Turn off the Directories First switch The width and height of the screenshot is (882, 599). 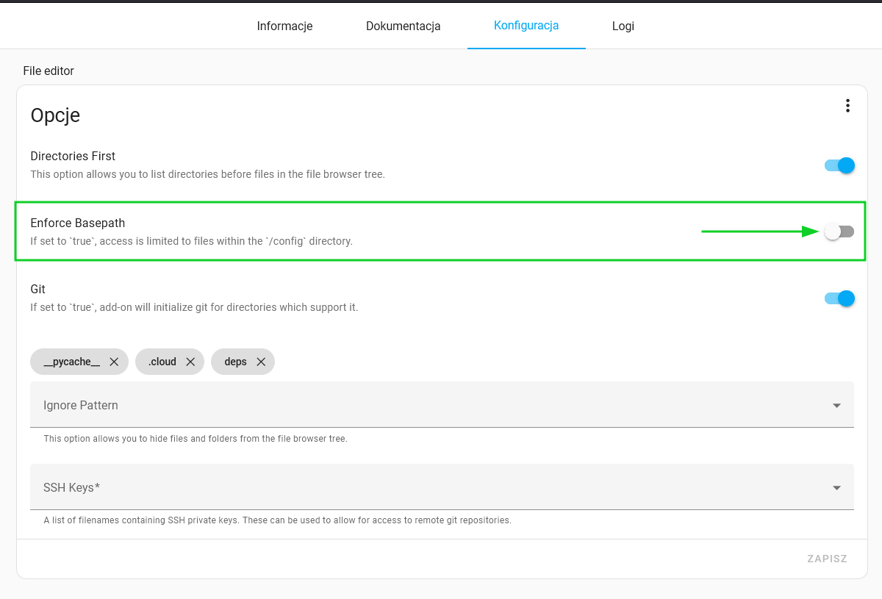(839, 165)
